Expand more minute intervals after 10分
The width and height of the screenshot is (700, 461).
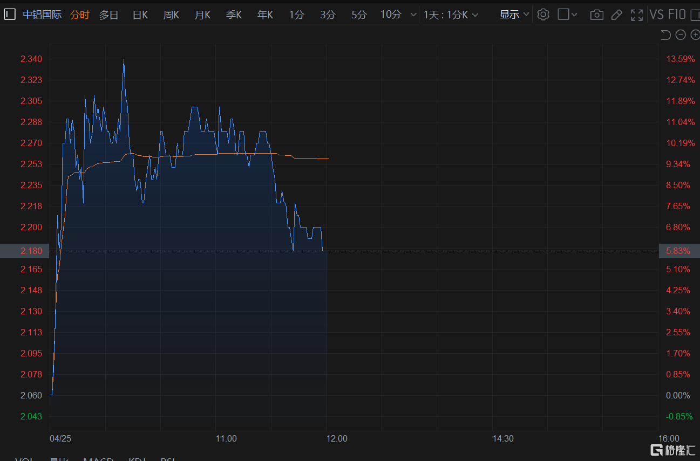click(x=413, y=15)
